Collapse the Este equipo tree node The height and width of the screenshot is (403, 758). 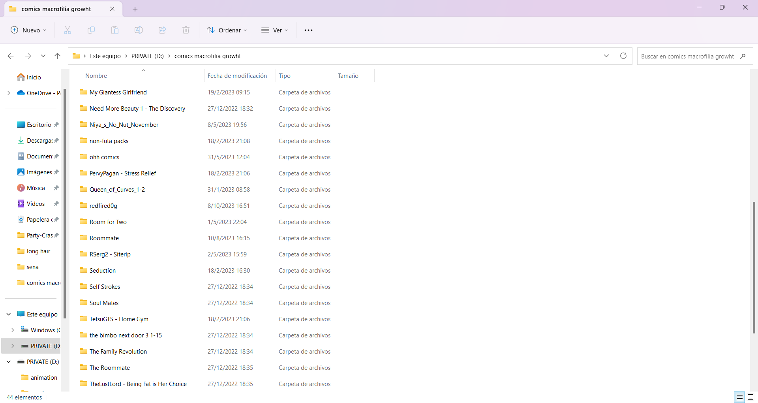(x=9, y=314)
